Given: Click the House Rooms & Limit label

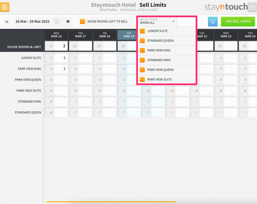Looking at the screenshot, I should click(24, 47).
